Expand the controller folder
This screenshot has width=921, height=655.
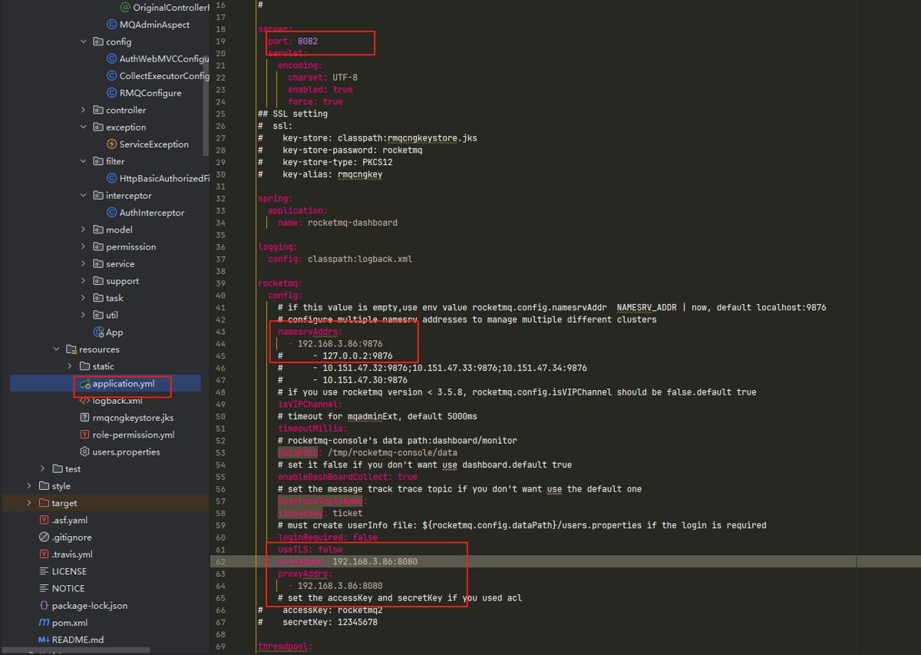point(84,111)
